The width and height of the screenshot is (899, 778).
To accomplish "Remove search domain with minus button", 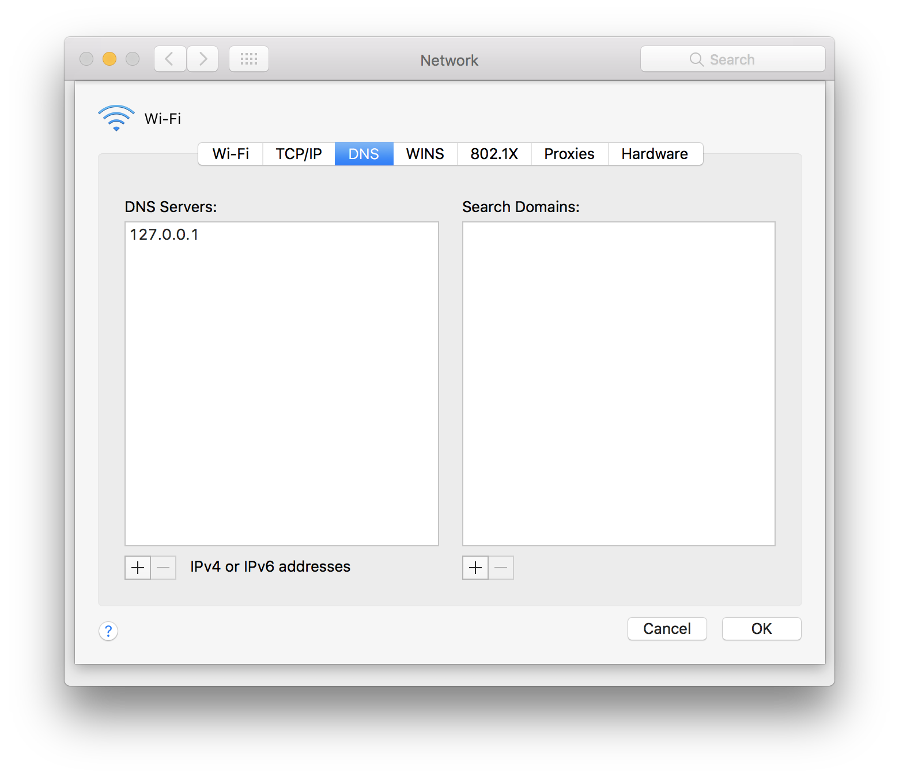I will (501, 568).
